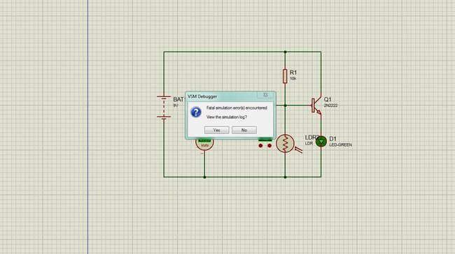The image size is (455, 254).
Task: Select the LDR light sensor symbol
Action: [285, 144]
